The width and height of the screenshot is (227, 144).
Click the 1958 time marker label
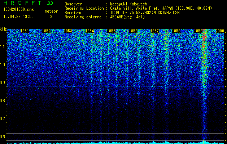pos(176,31)
